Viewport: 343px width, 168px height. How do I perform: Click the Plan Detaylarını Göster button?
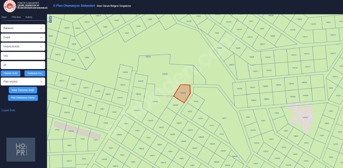point(23,97)
